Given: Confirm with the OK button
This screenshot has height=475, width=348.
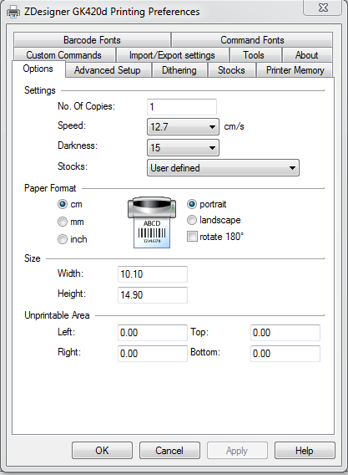Looking at the screenshot, I should (102, 451).
